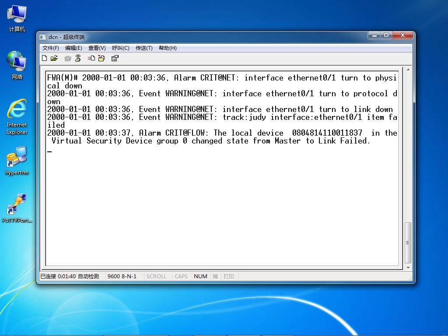Click the Properties toolbar icon
The image size is (448, 336).
(x=115, y=58)
